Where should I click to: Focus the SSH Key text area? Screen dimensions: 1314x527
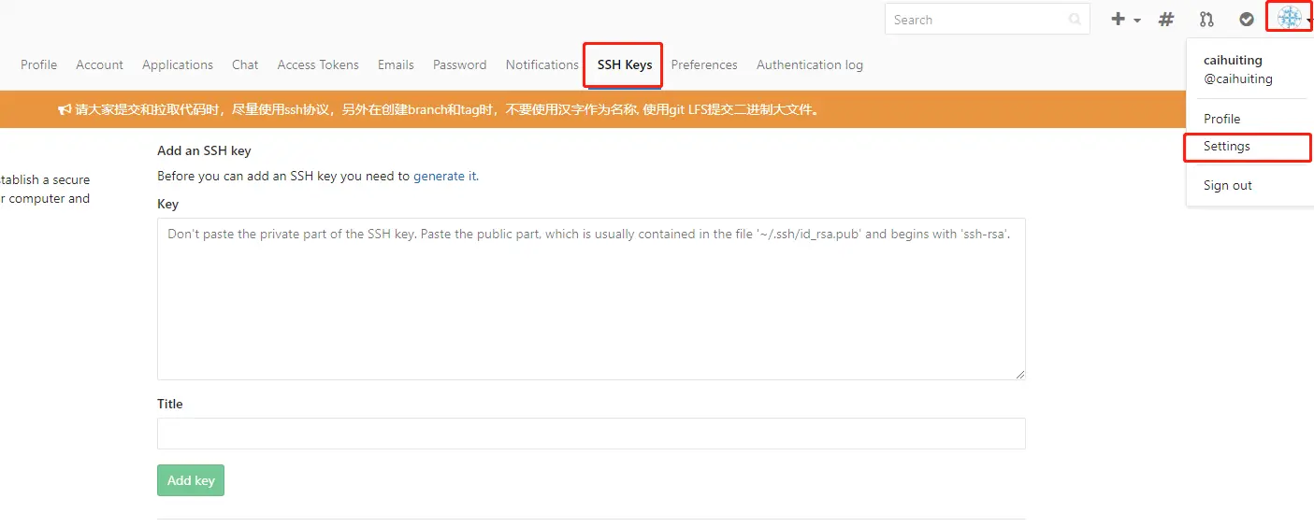click(591, 299)
